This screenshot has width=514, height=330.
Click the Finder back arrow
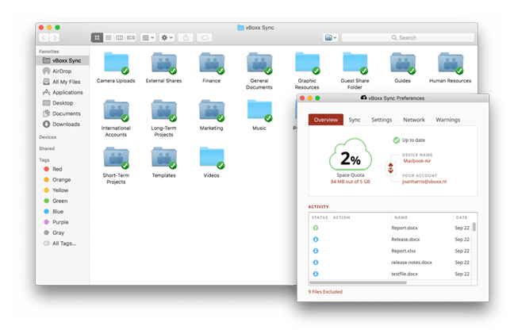coord(43,37)
